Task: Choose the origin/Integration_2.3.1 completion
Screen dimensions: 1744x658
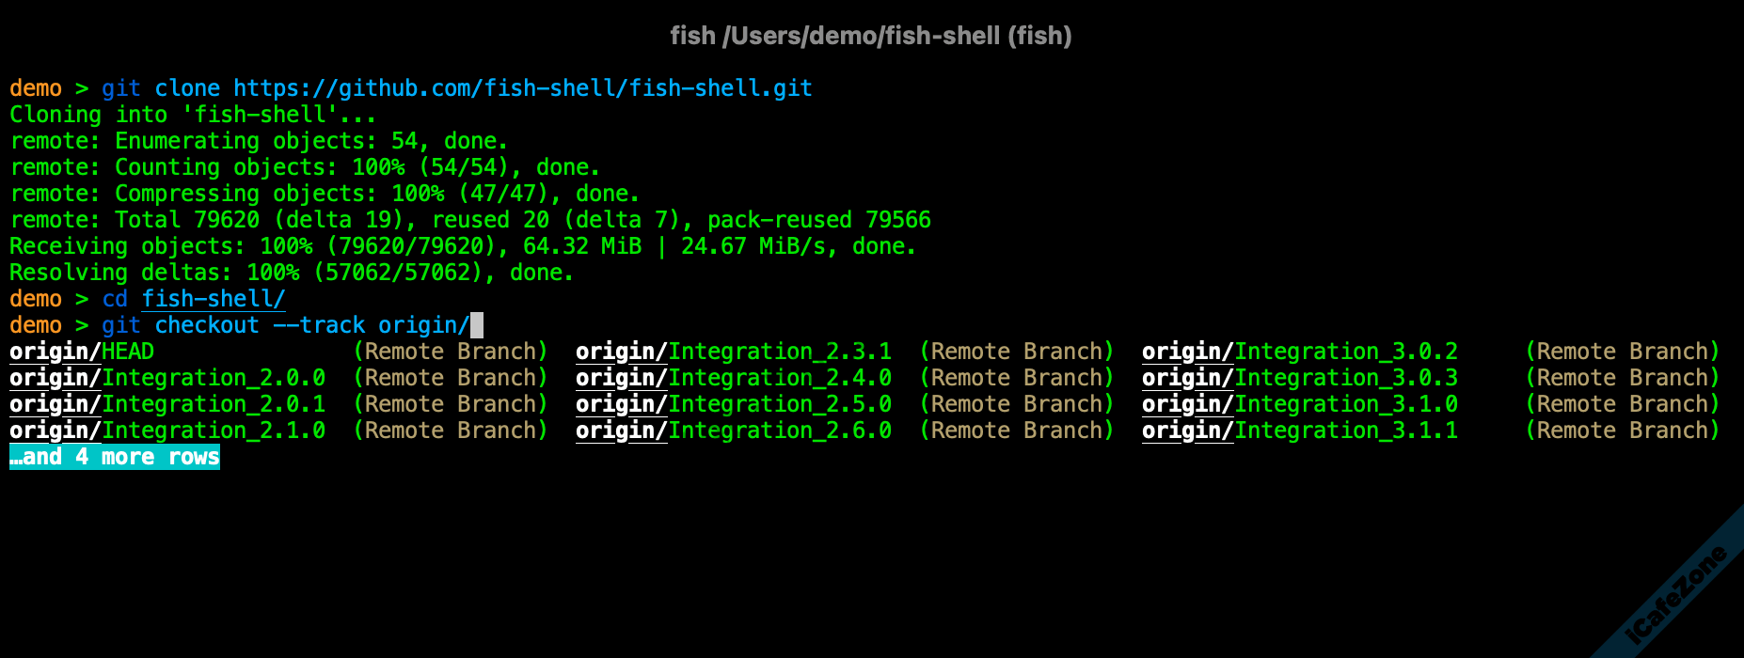Action: pyautogui.click(x=734, y=352)
